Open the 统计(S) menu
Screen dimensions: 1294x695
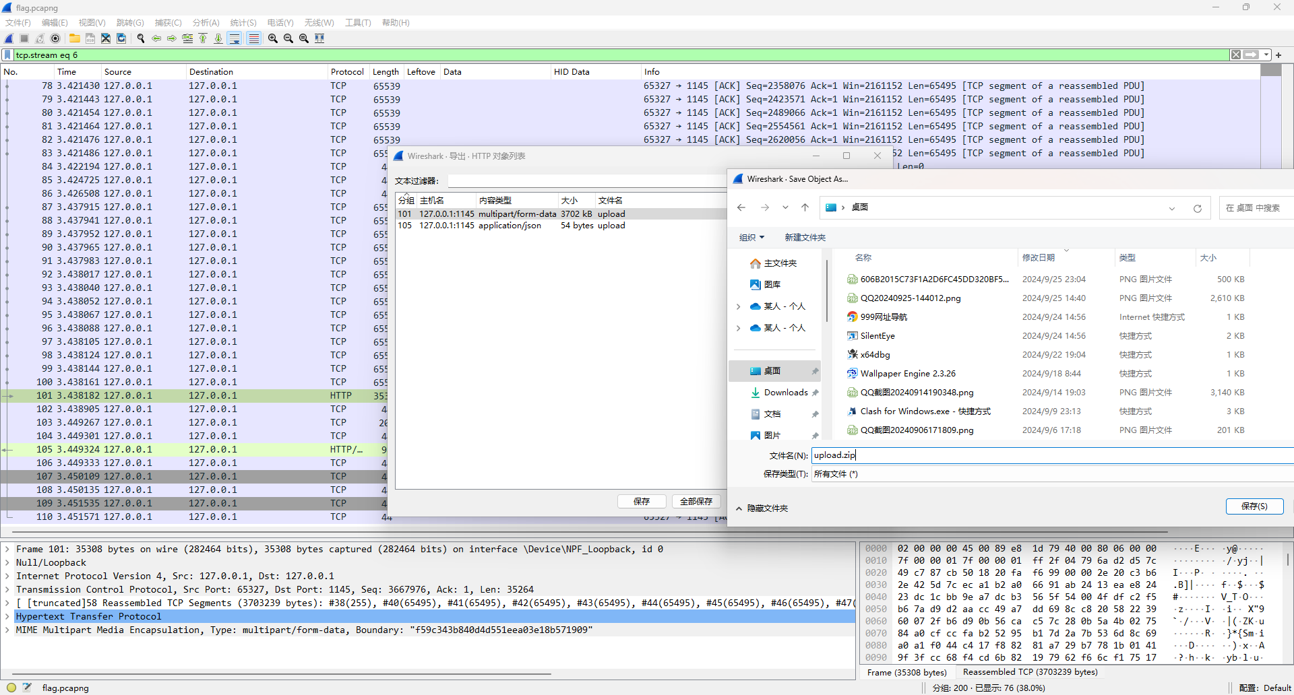pos(243,22)
